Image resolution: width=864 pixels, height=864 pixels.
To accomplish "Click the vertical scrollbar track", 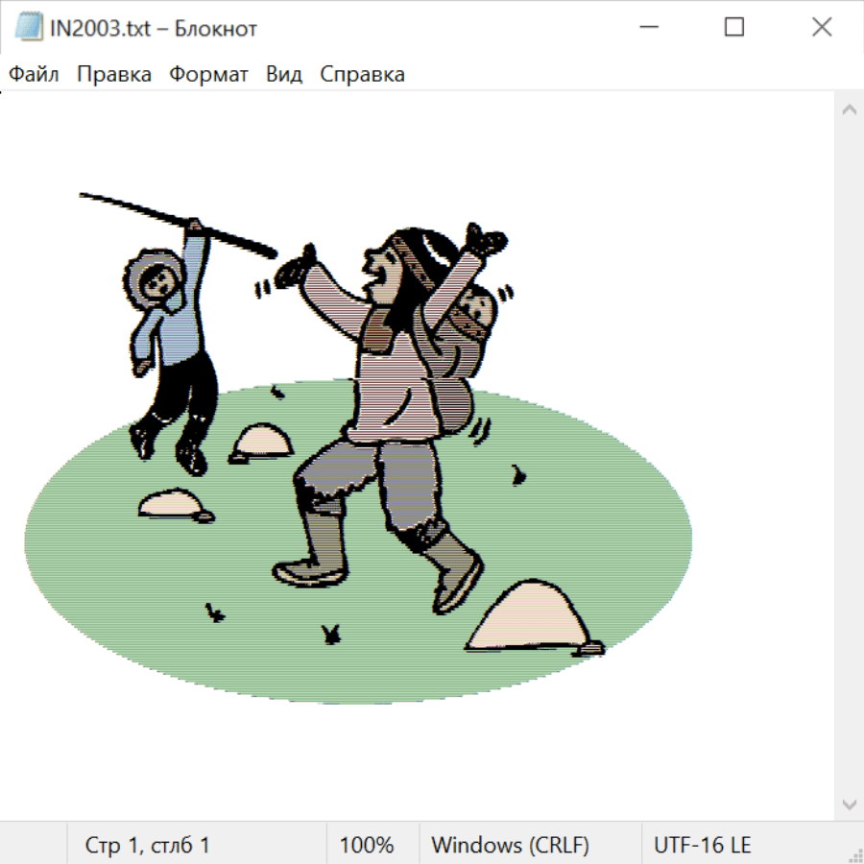I will [x=849, y=456].
